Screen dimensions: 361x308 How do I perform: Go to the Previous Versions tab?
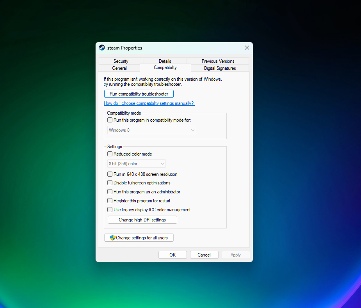point(218,61)
